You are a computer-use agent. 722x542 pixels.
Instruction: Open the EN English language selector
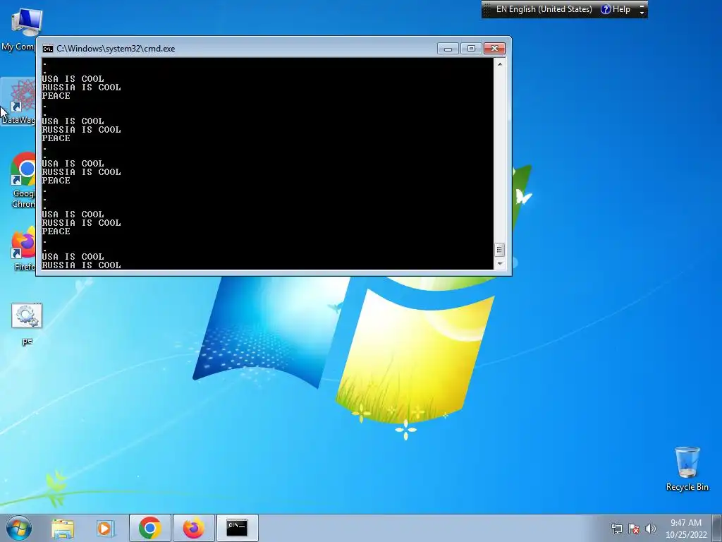click(x=544, y=9)
